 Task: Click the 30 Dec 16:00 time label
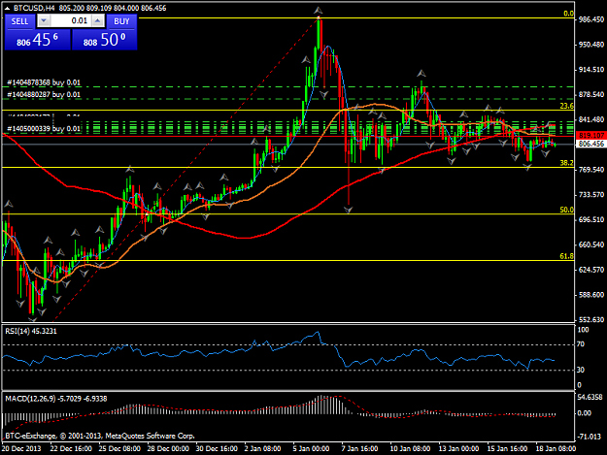217,448
